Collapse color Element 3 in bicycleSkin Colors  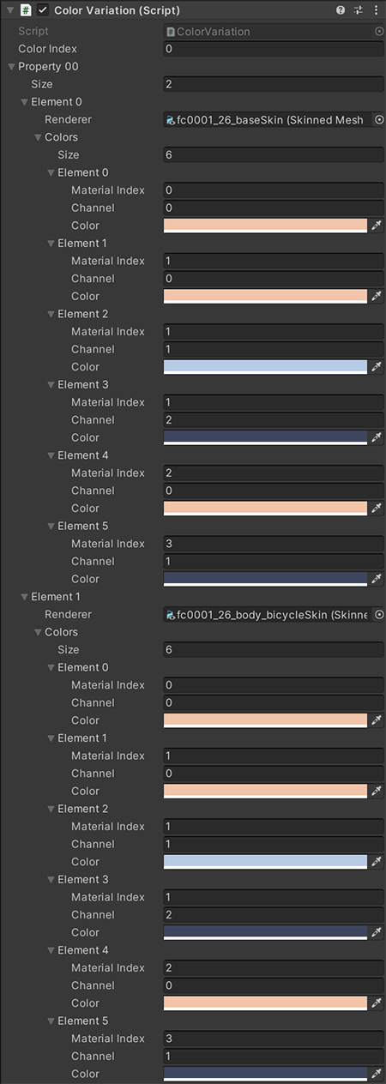pyautogui.click(x=51, y=880)
